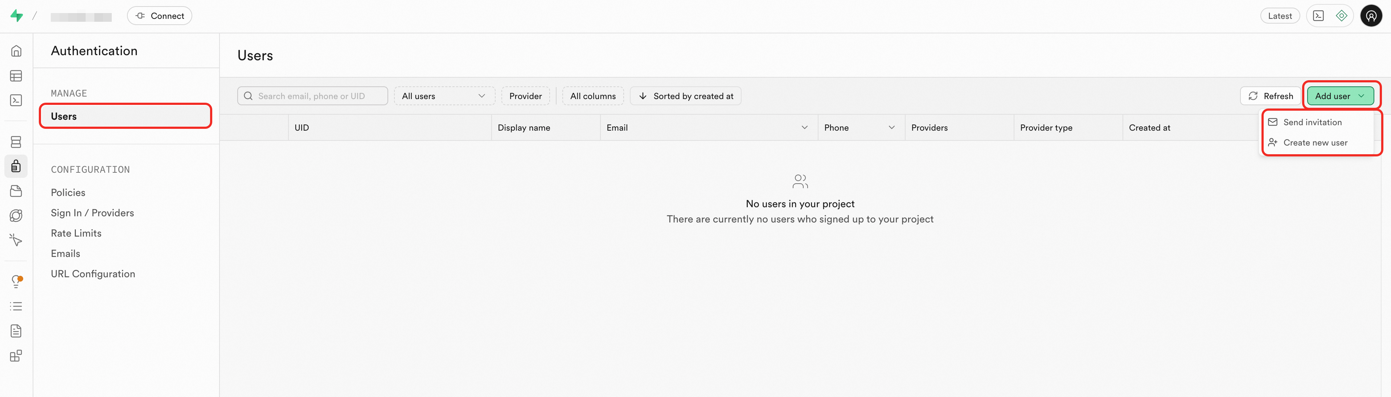1391x397 pixels.
Task: Choose Create new user option
Action: click(x=1315, y=143)
